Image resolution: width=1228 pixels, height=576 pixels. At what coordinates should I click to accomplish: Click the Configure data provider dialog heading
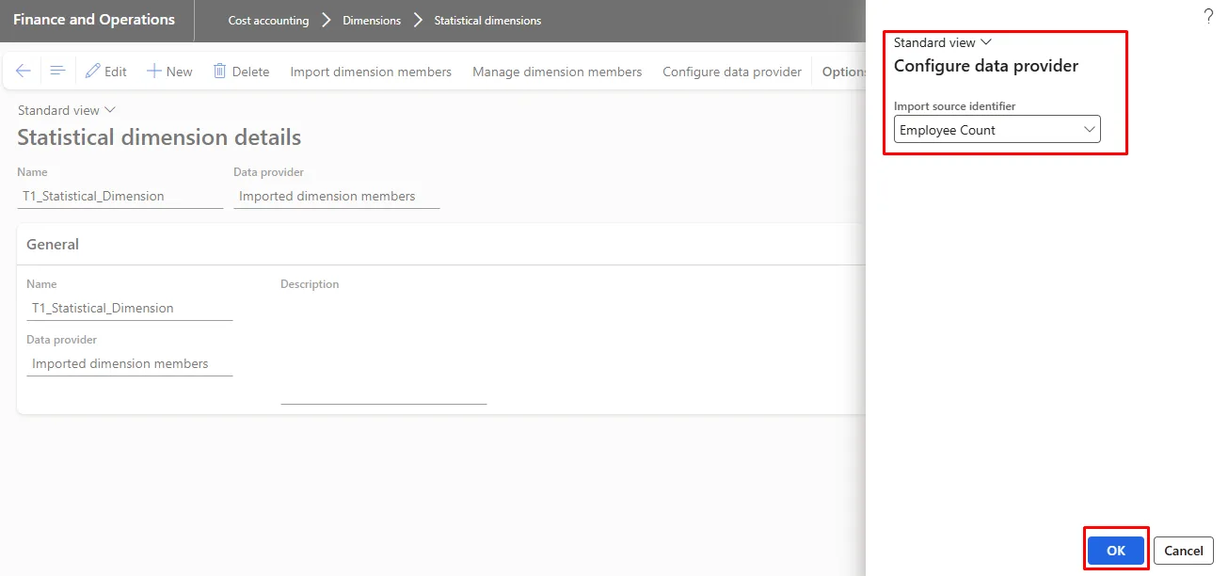[x=986, y=66]
